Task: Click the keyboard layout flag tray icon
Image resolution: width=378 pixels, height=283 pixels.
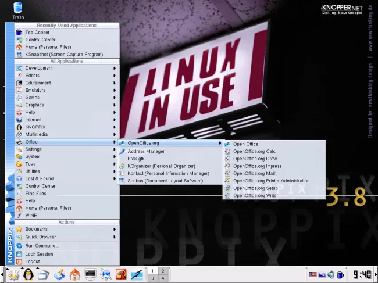Action: [313, 274]
